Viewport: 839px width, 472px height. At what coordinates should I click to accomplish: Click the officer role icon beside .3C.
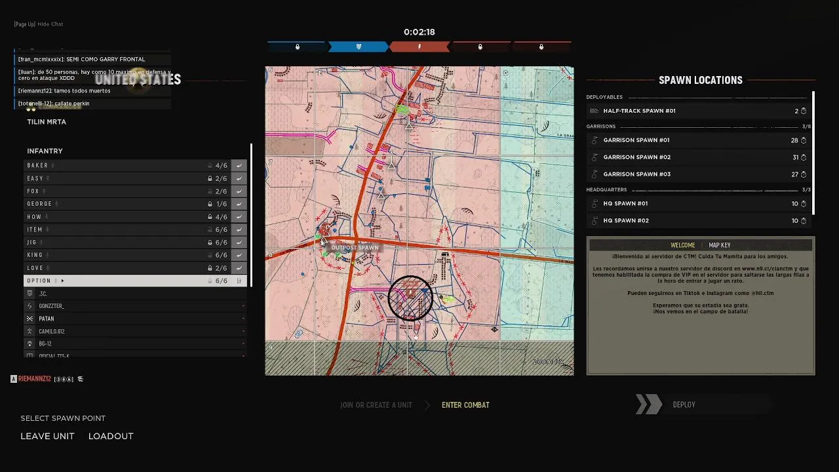(29, 294)
